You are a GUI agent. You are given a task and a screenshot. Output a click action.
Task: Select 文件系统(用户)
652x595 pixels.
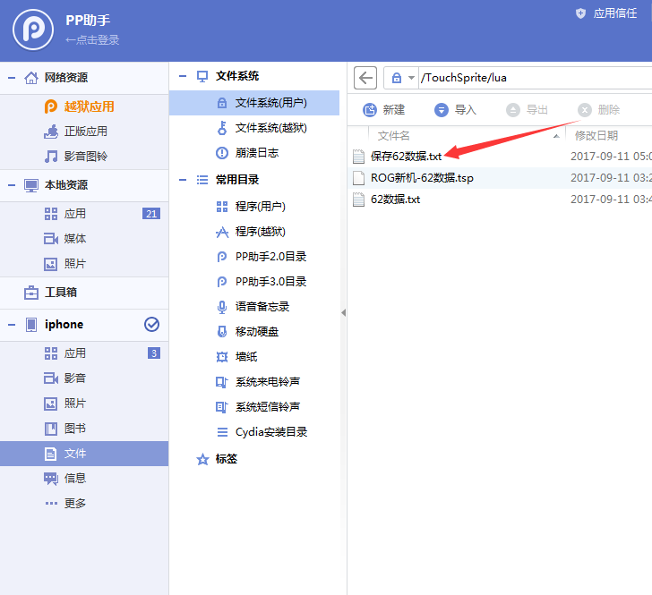pos(254,103)
